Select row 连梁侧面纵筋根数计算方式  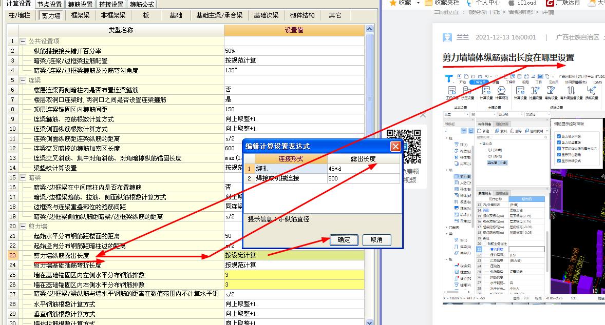pyautogui.click(x=121, y=129)
